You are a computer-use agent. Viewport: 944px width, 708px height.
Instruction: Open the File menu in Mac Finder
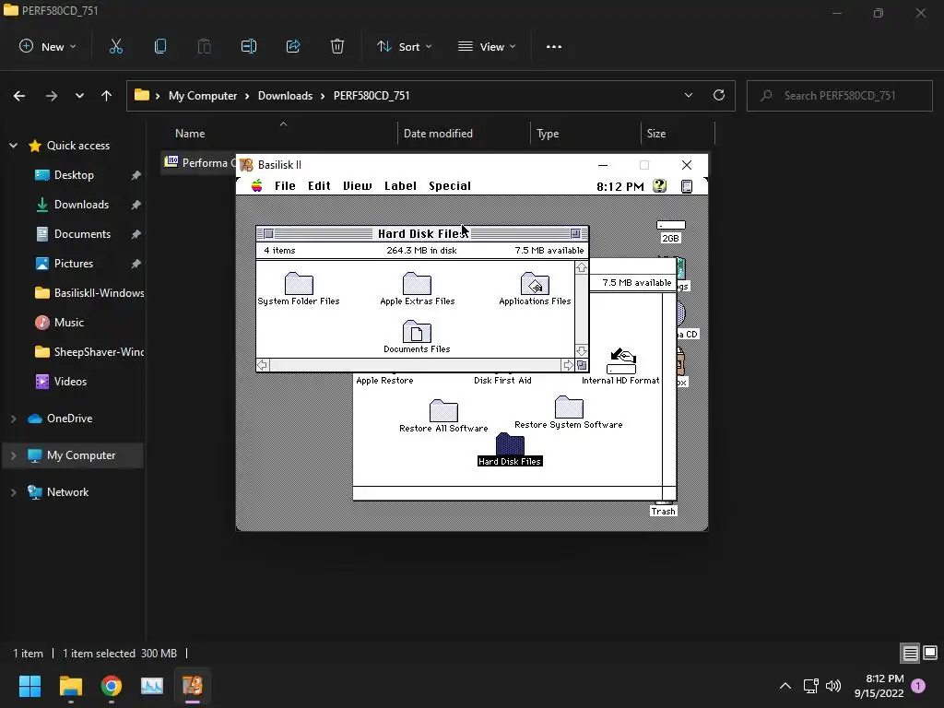[285, 186]
